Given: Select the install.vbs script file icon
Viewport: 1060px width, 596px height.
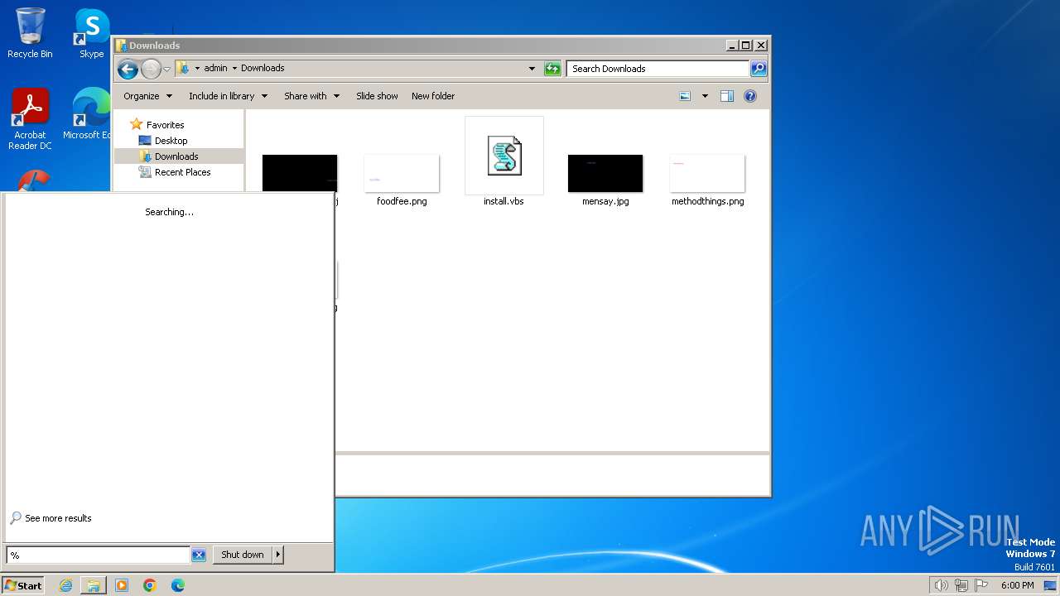Looking at the screenshot, I should coord(504,155).
